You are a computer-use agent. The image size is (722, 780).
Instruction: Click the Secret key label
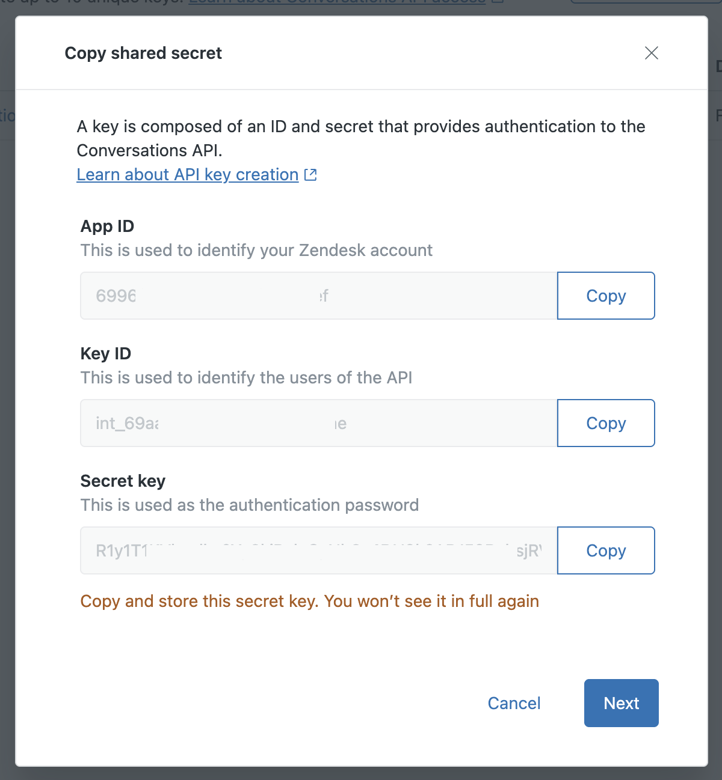(x=123, y=481)
